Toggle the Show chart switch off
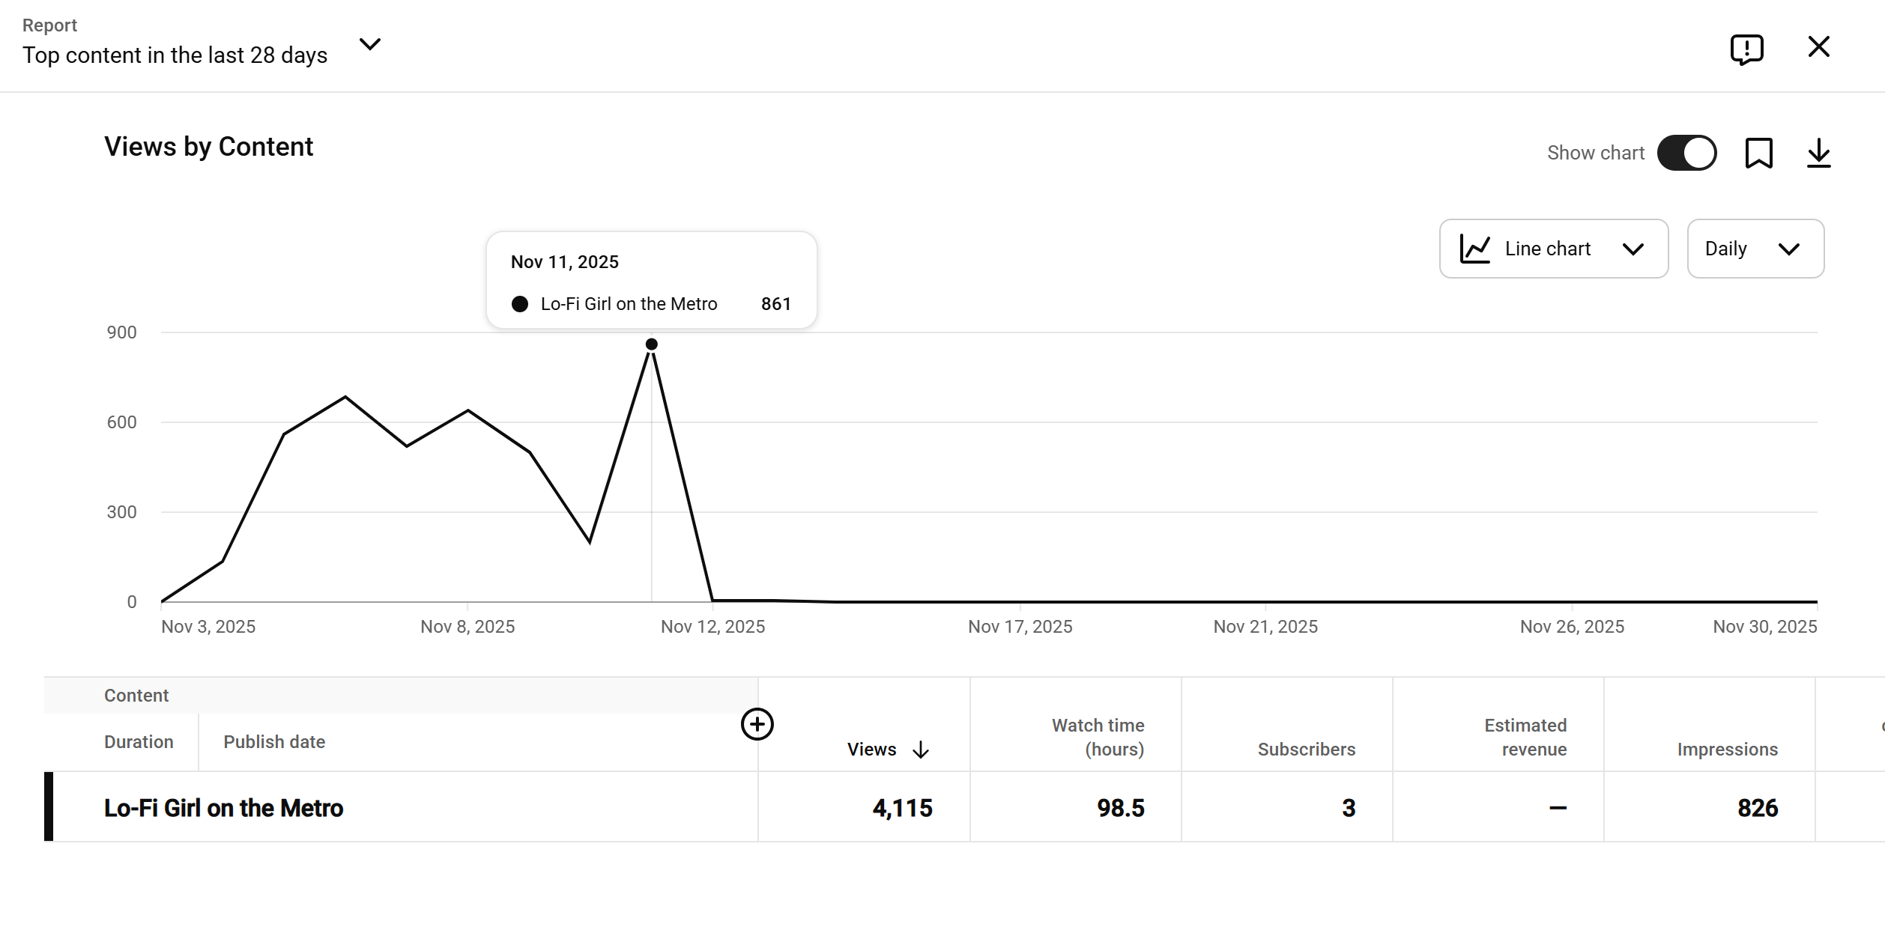 [1686, 154]
